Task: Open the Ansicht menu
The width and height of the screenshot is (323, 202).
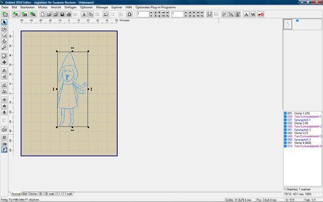Action: click(x=56, y=7)
